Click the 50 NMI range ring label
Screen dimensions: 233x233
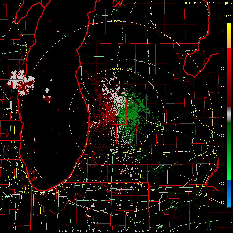click(116, 69)
